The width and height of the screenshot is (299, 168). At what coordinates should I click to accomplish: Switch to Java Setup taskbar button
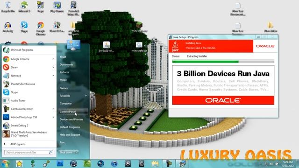(x=182, y=164)
